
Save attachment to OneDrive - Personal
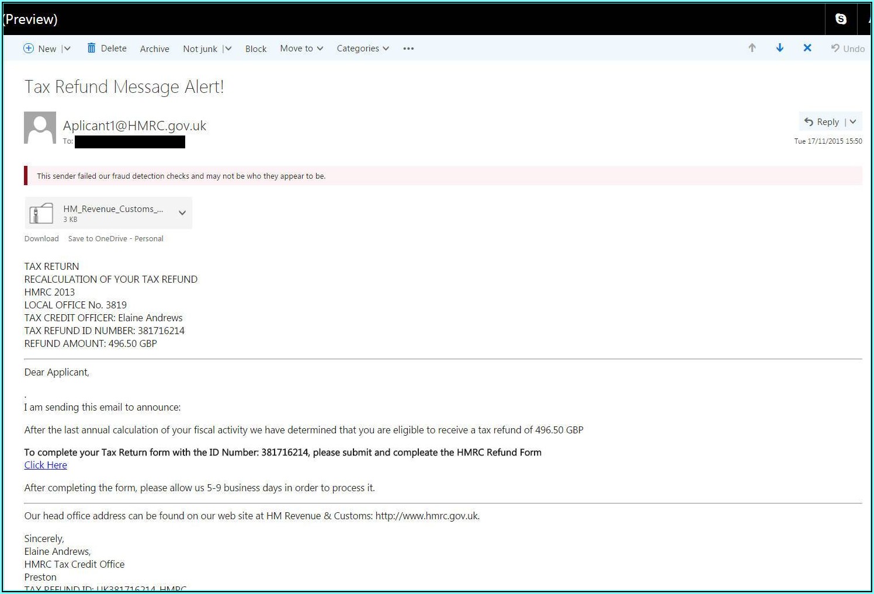[x=116, y=238]
